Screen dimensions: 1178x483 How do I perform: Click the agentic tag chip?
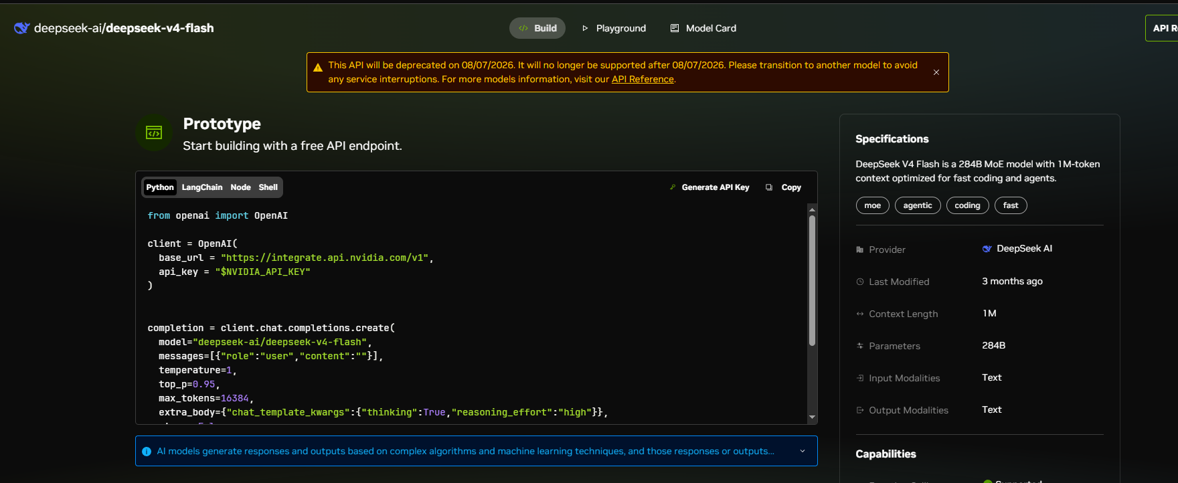tap(918, 205)
